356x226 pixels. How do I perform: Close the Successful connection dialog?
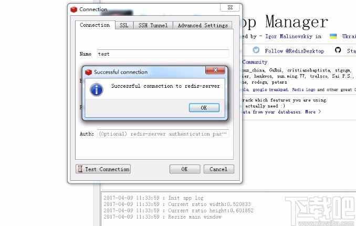(215, 70)
